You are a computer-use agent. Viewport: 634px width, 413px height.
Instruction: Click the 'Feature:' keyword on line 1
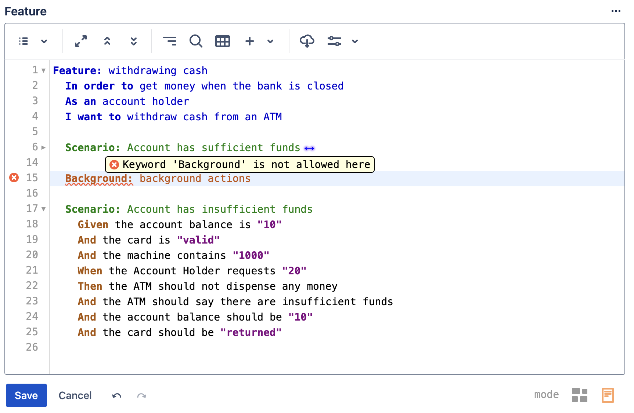coord(78,70)
